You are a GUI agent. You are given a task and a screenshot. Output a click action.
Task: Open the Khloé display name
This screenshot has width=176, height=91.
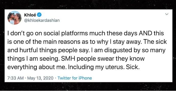pos(30,15)
